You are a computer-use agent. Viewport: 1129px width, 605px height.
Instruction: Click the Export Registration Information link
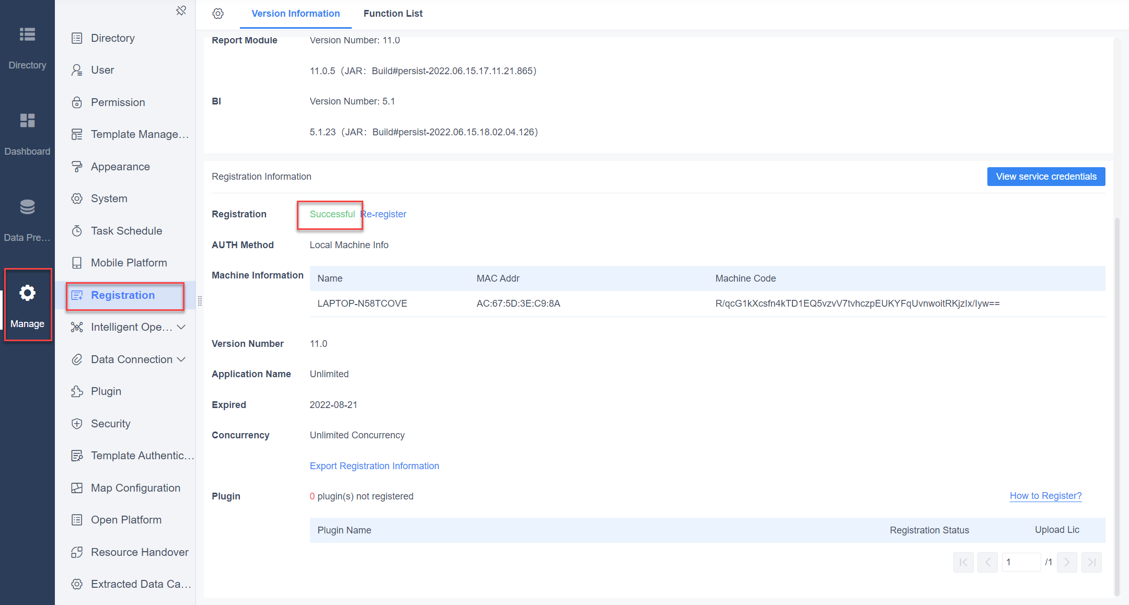point(374,466)
